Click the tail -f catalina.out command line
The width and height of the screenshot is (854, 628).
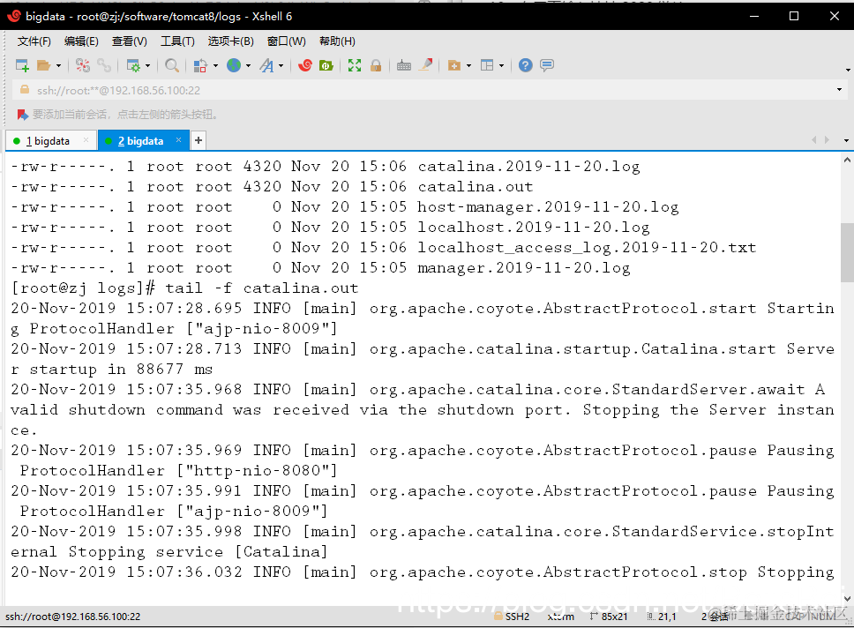click(x=261, y=288)
